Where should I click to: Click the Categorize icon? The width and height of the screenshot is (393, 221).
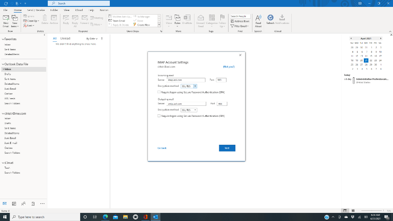(212, 17)
